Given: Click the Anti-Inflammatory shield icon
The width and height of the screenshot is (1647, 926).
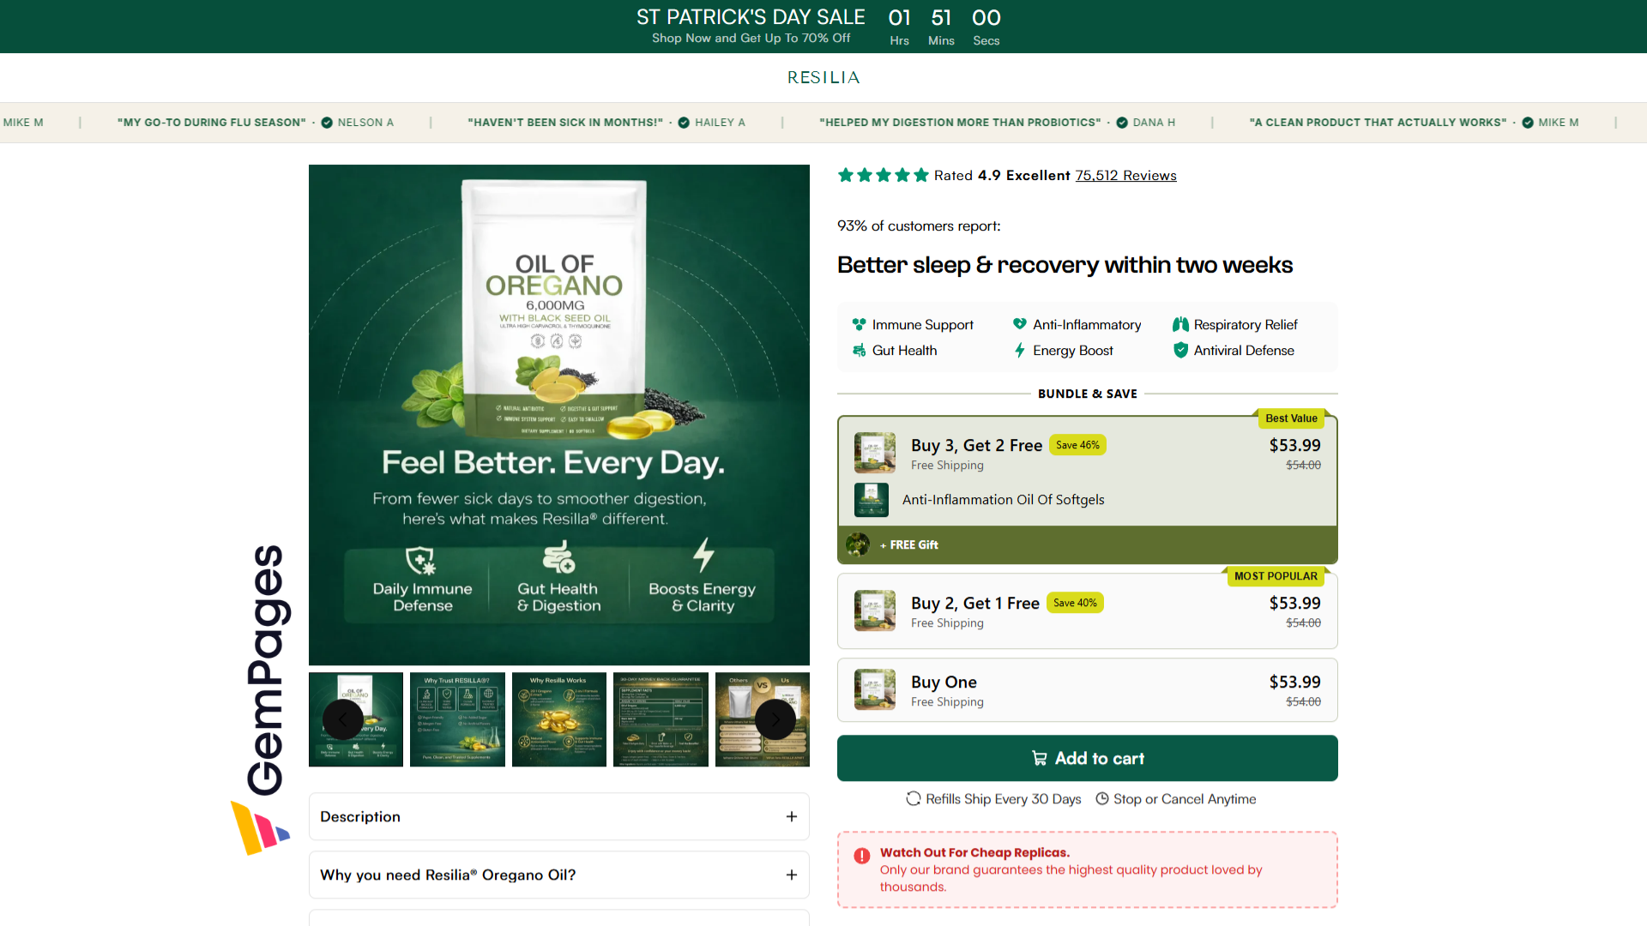Looking at the screenshot, I should pos(1019,324).
